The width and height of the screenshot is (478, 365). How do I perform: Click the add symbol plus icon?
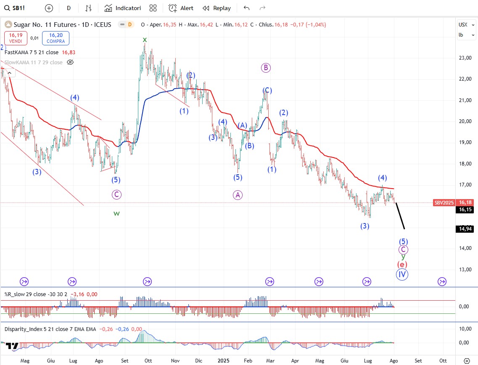coord(49,8)
